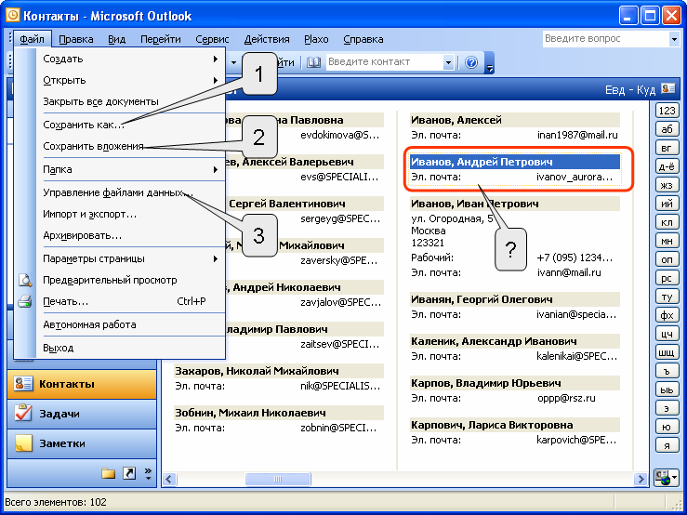687x515 pixels.
Task: Choose Предварительный просмотр
Action: 130,280
